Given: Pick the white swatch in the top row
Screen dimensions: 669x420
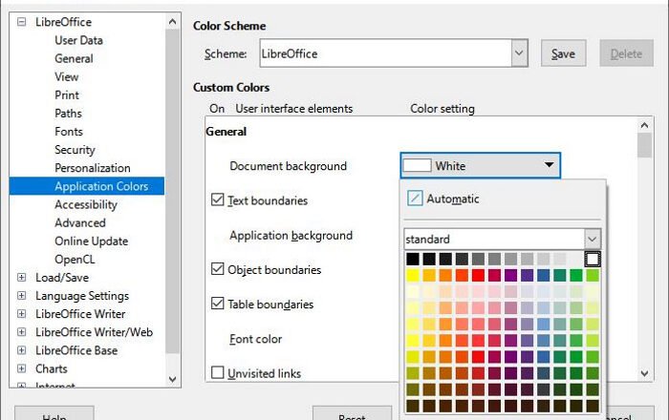Looking at the screenshot, I should pyautogui.click(x=593, y=259).
